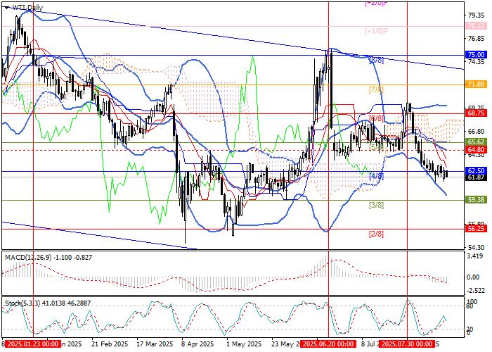Image resolution: width=492 pixels, height=352 pixels.
Task: Click the green 65.62 price tag
Action: [x=476, y=142]
